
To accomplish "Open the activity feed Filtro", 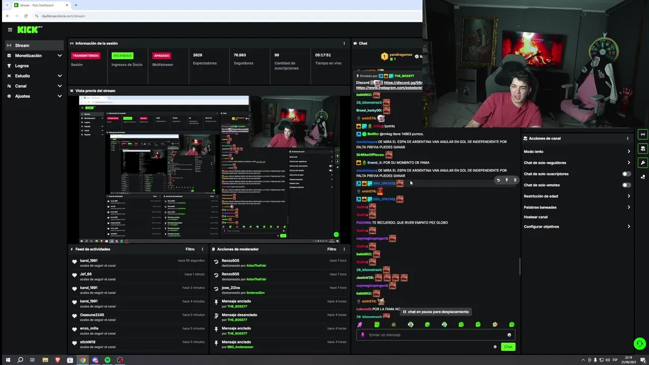I will 190,249.
